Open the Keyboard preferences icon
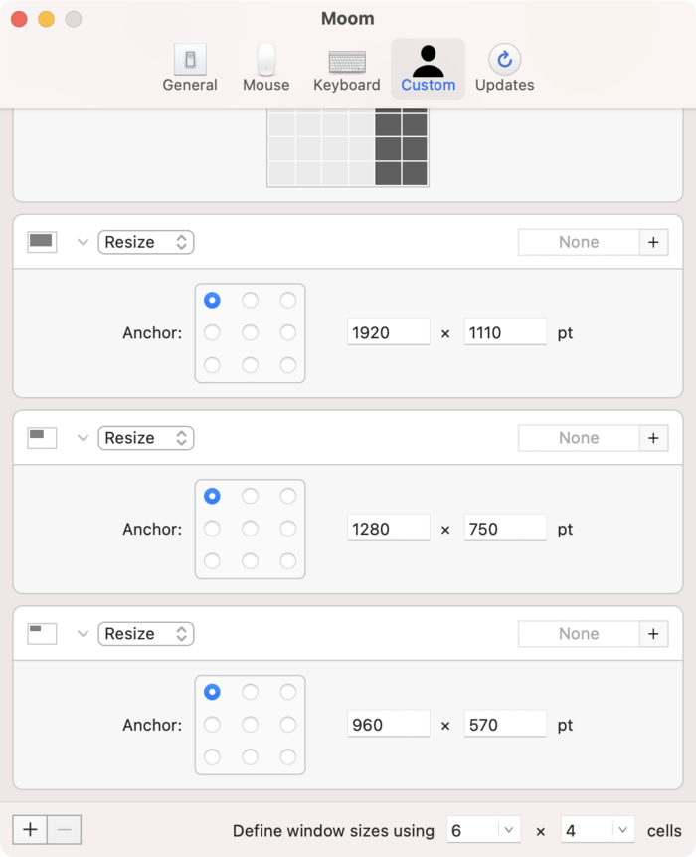 [346, 68]
